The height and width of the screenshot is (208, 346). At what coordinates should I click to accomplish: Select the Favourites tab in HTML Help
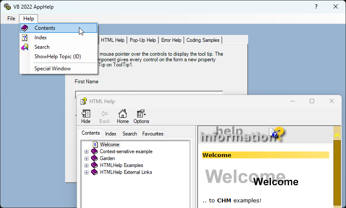153,134
